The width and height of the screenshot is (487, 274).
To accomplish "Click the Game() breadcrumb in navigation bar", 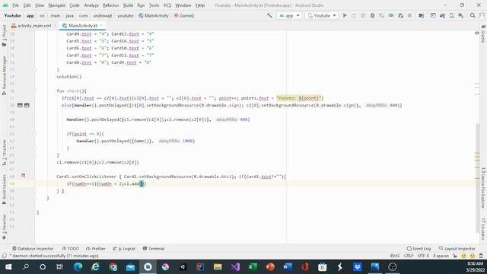I will click(184, 15).
